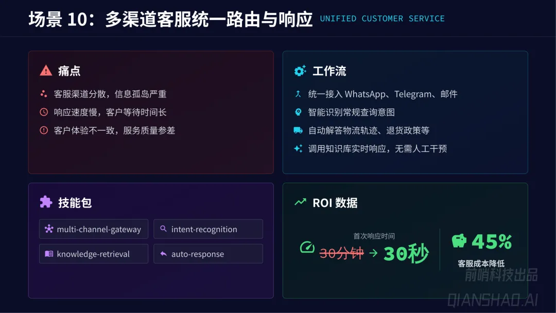Click the purple puzzle piece icon by 技能包

[x=46, y=202]
